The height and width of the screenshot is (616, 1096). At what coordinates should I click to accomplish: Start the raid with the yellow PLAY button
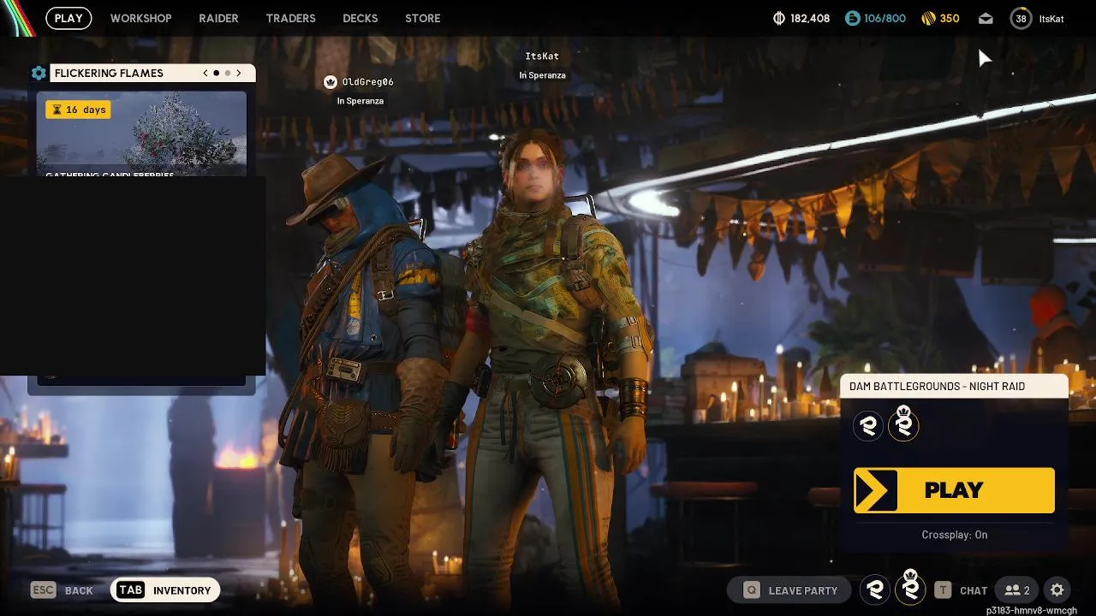click(x=954, y=490)
